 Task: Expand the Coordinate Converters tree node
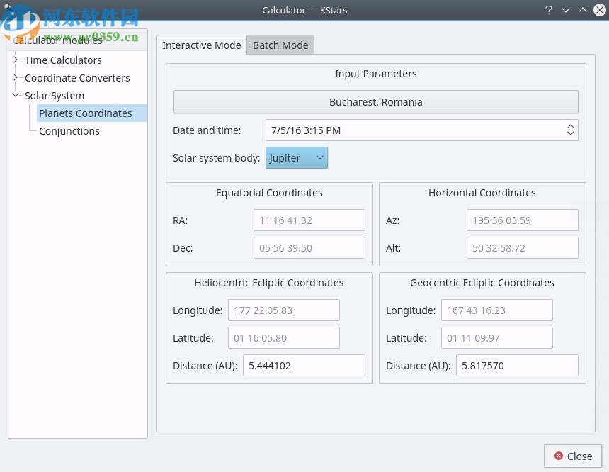(x=16, y=77)
